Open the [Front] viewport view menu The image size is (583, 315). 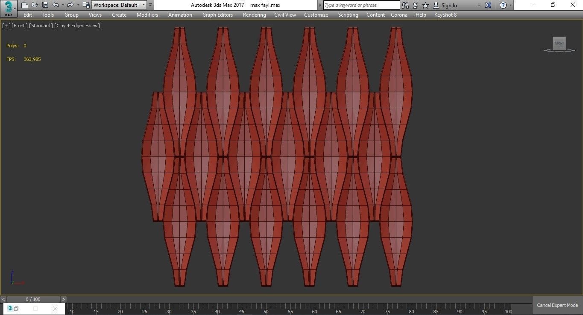(20, 26)
